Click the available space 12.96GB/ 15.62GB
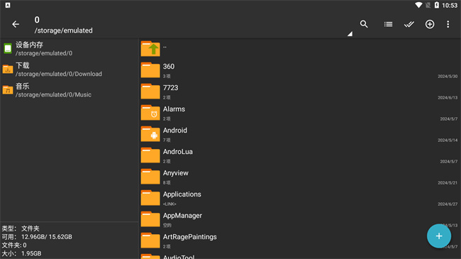Image resolution: width=461 pixels, height=259 pixels. coord(46,237)
